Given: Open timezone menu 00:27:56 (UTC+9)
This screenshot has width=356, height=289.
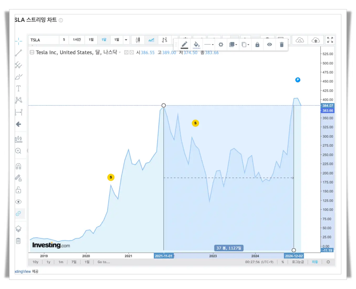Looking at the screenshot, I should click(259, 262).
